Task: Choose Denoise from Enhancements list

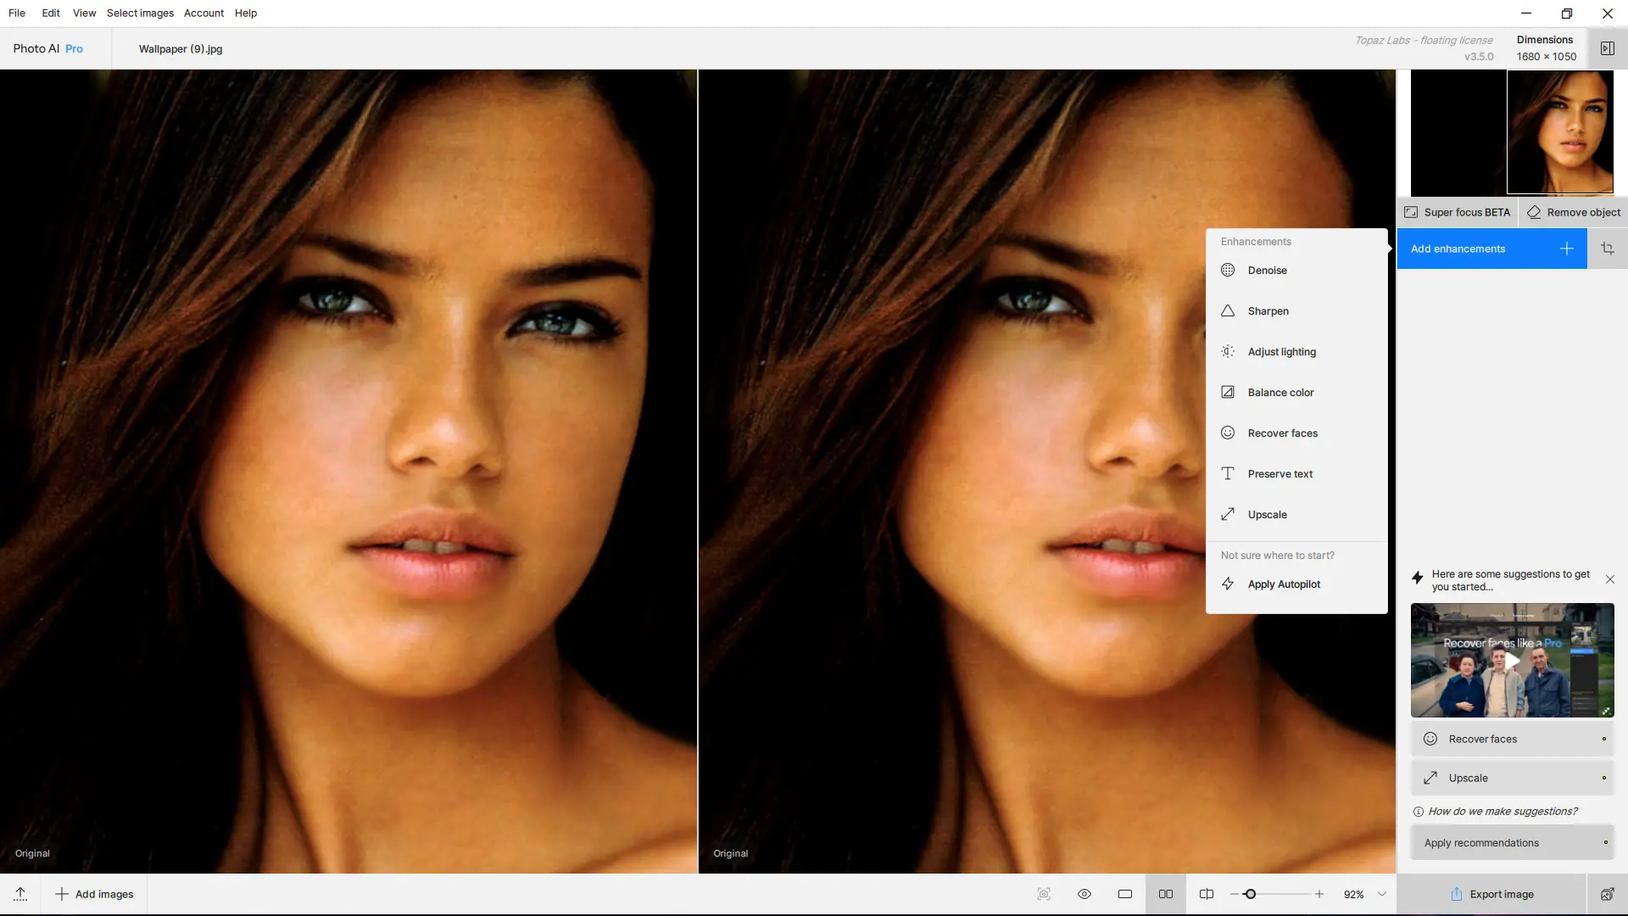Action: click(x=1267, y=271)
